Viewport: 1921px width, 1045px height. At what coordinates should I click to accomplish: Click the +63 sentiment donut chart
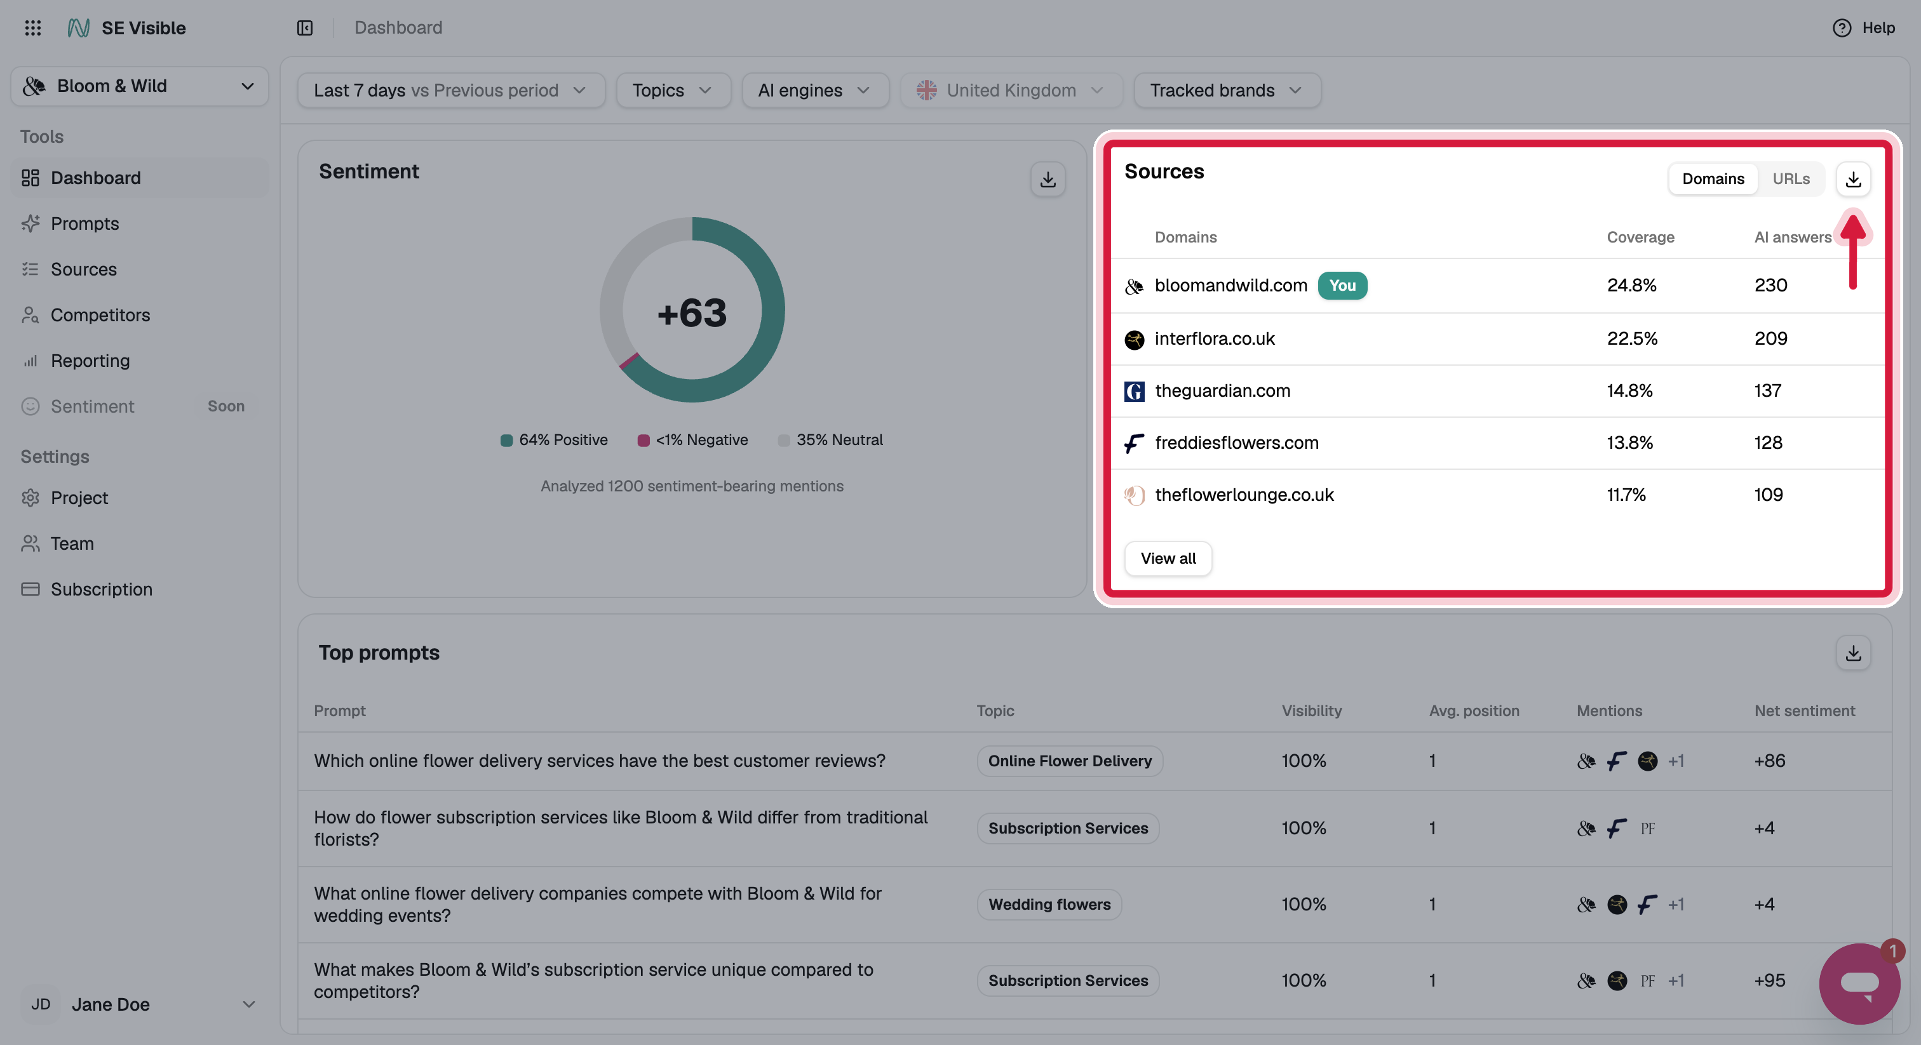(692, 310)
